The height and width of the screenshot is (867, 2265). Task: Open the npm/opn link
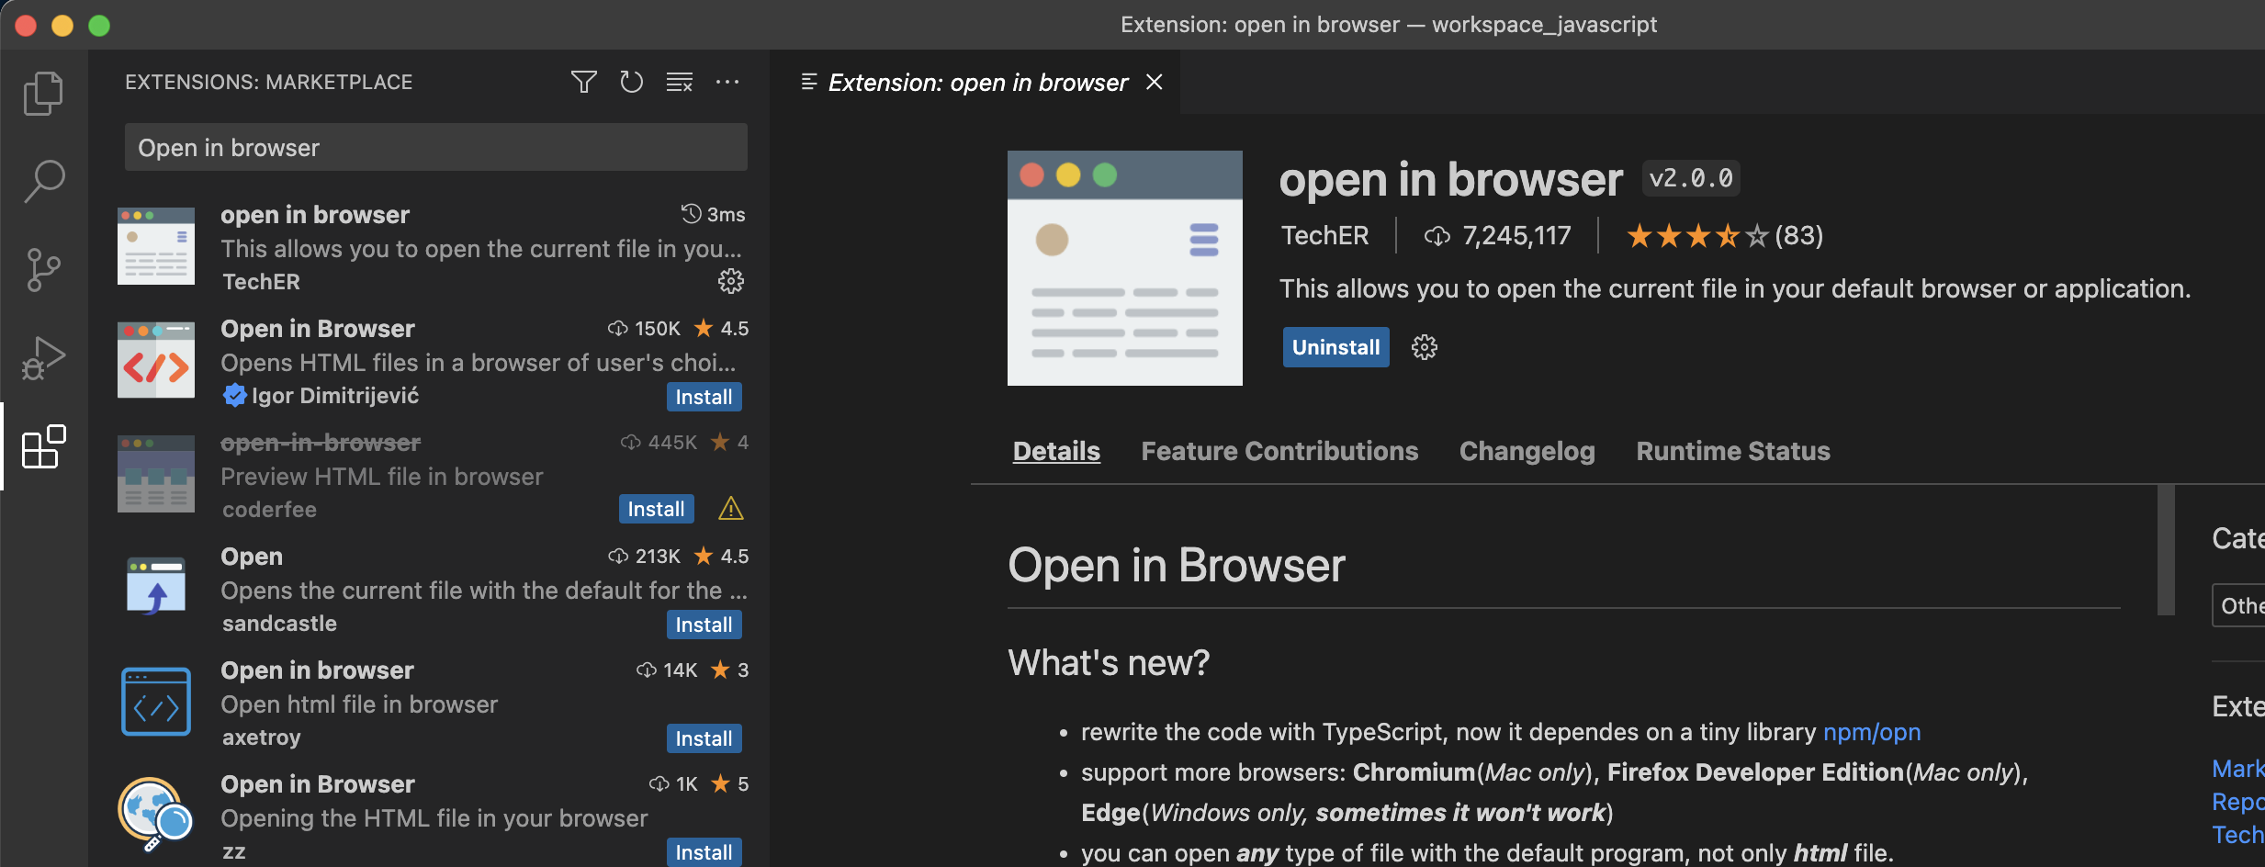pyautogui.click(x=1872, y=732)
